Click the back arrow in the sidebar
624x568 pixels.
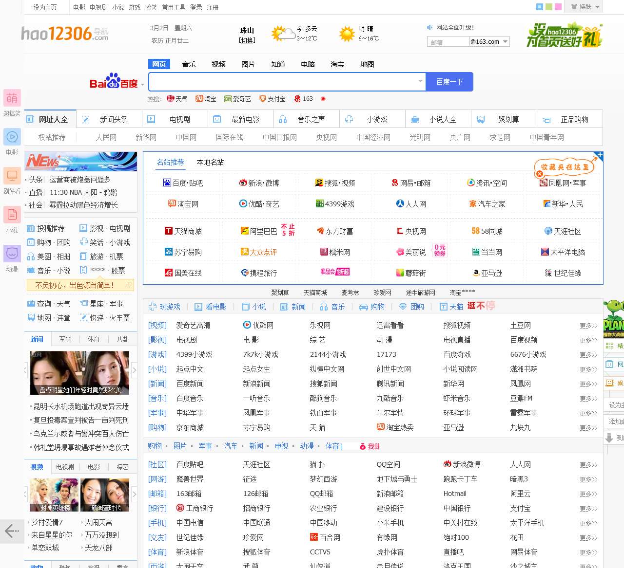point(11,531)
